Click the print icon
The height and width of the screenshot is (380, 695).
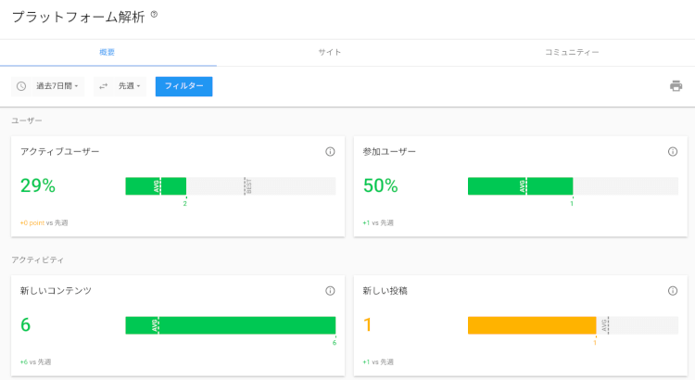tap(676, 86)
